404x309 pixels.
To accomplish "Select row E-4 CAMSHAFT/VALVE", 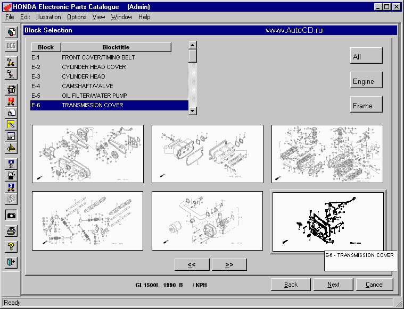I will (x=109, y=86).
